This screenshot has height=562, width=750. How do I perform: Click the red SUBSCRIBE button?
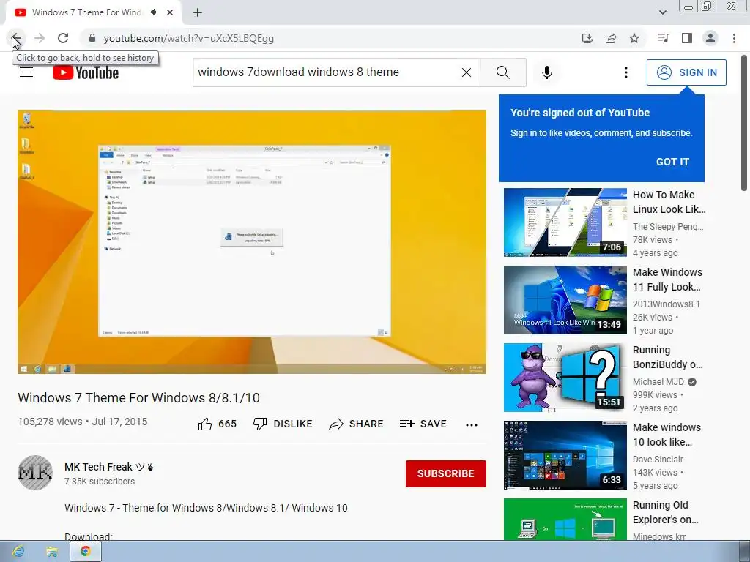(x=446, y=473)
